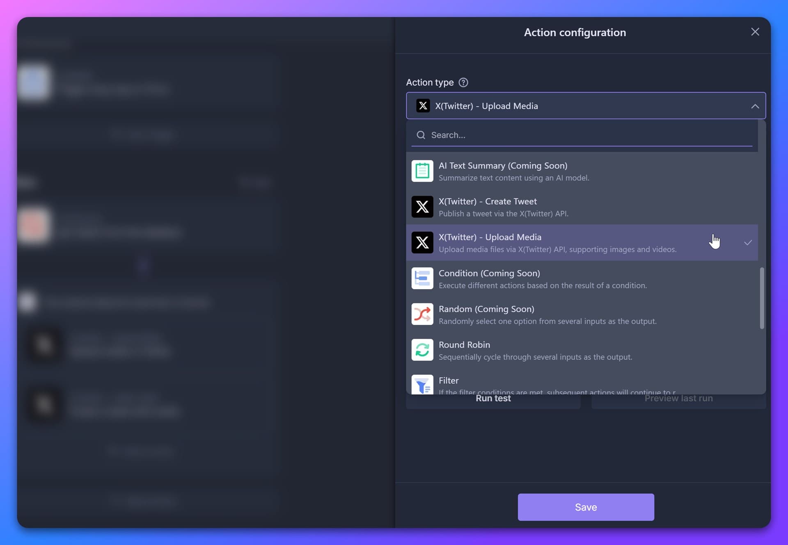This screenshot has width=788, height=545.
Task: Click the Run test button
Action: tap(493, 398)
